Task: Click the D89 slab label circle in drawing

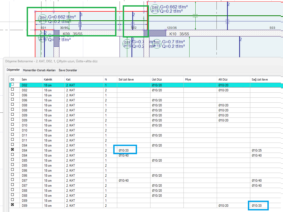Action: (127, 44)
